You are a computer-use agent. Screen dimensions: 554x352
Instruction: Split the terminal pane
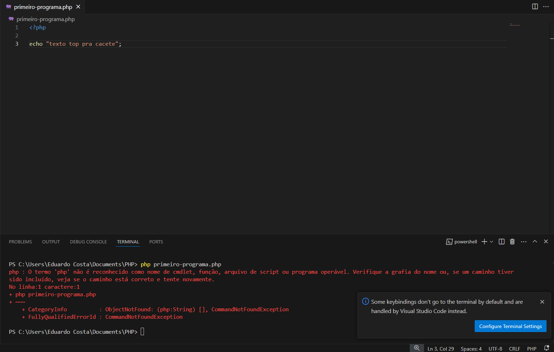coord(501,242)
